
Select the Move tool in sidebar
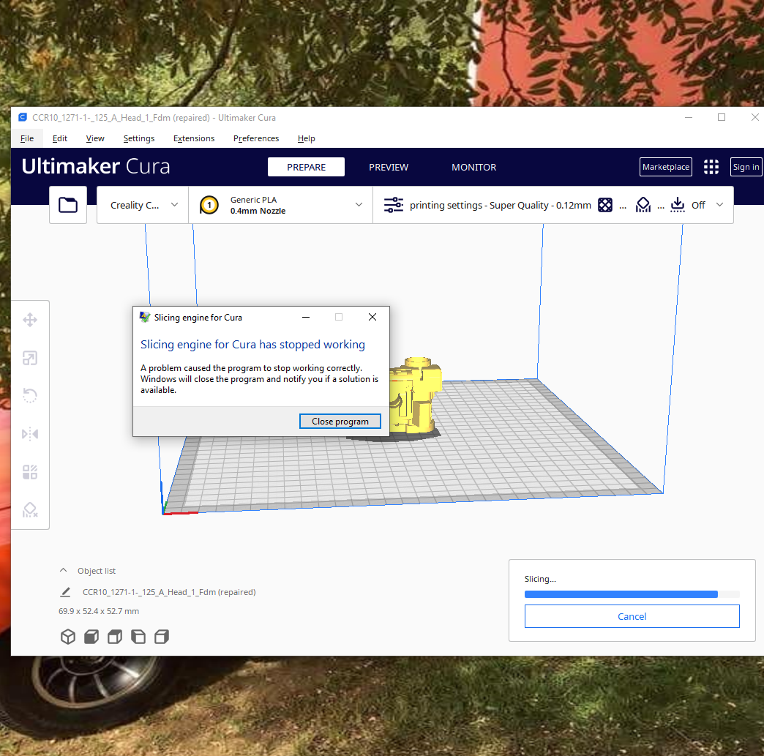point(30,321)
